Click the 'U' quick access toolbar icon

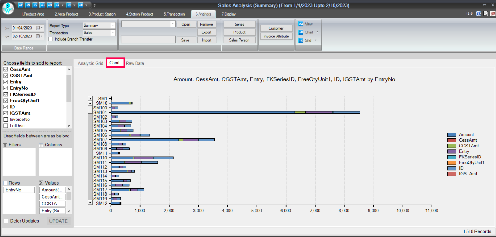click(81, 5)
